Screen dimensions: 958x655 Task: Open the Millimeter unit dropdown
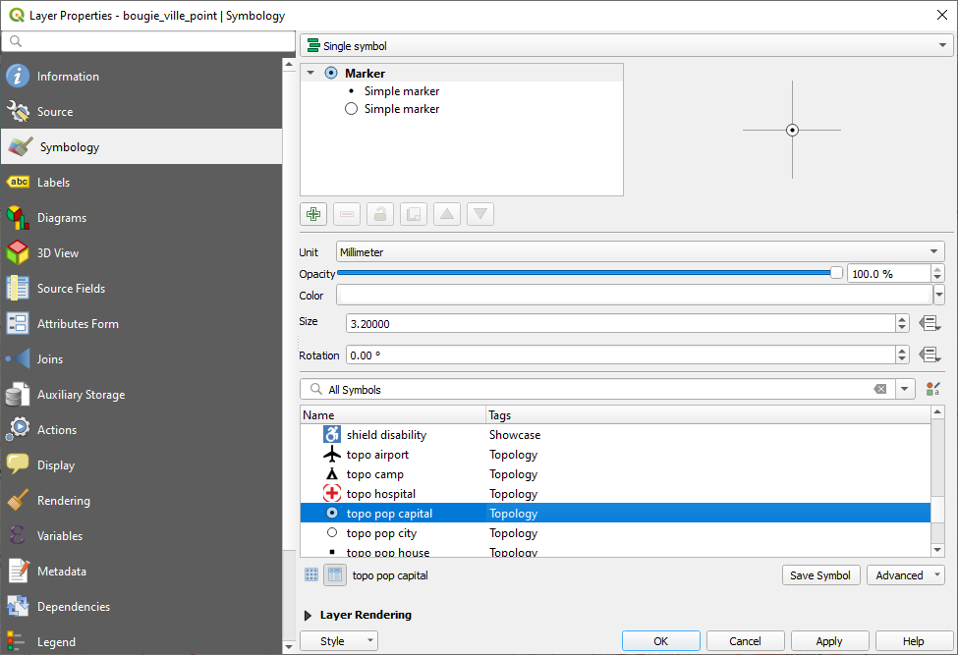tap(640, 252)
